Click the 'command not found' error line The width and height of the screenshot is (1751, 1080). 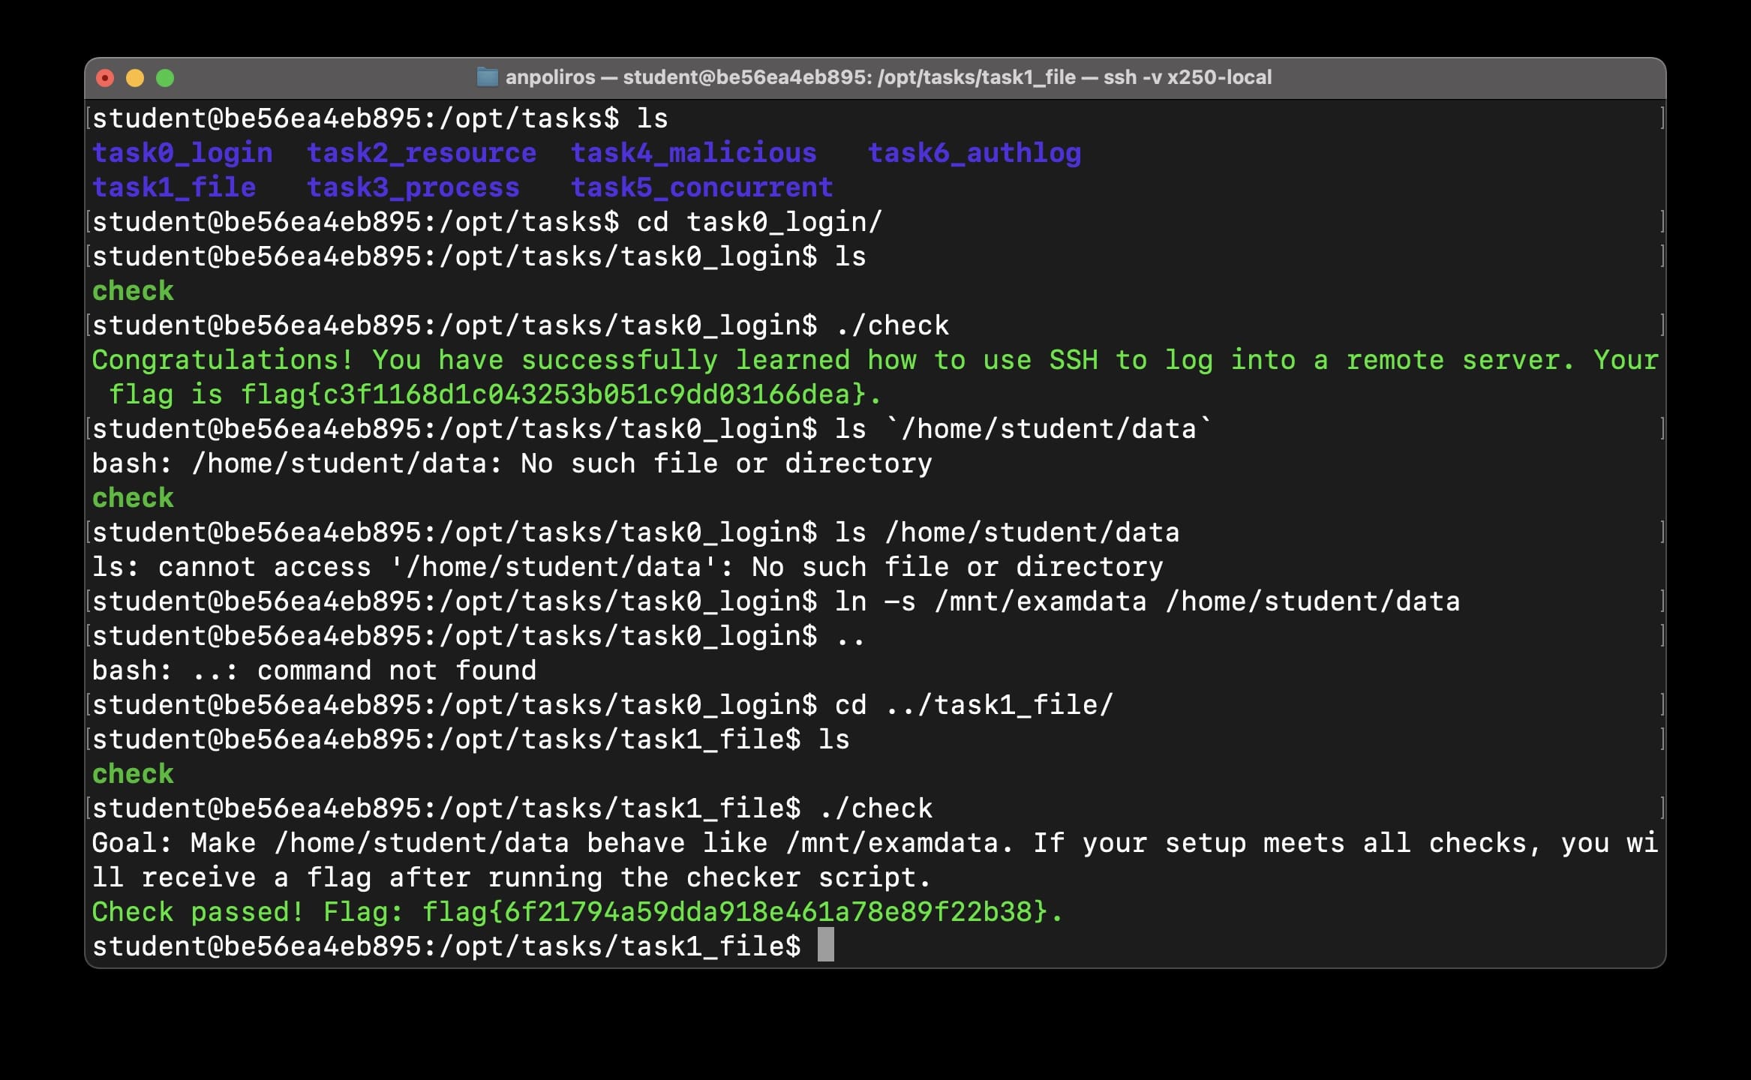click(314, 670)
